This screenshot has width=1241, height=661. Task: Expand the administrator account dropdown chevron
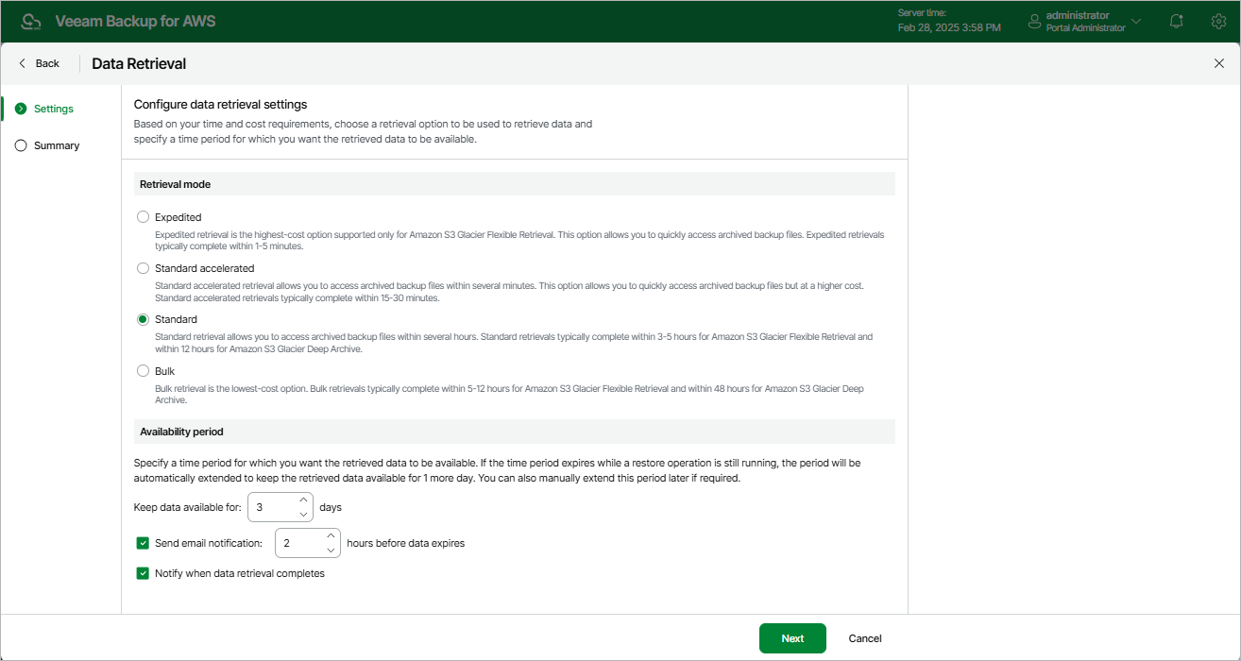1136,21
